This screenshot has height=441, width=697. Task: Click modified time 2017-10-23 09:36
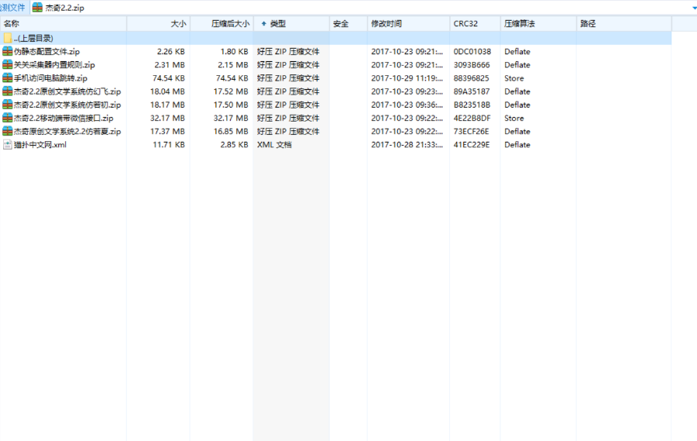click(x=407, y=105)
